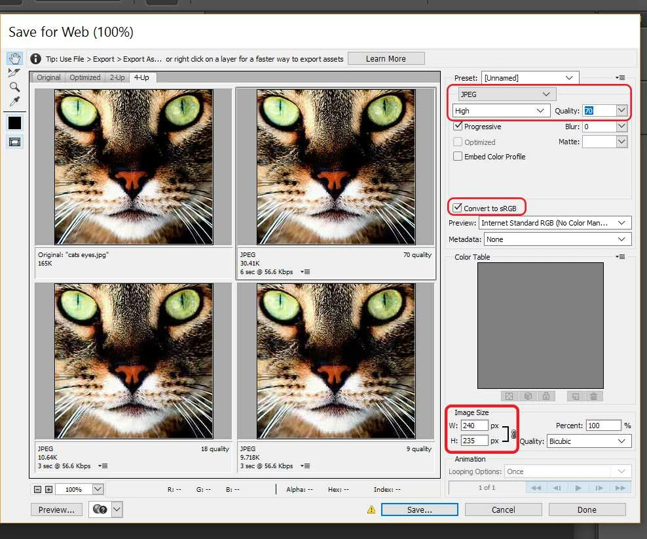The width and height of the screenshot is (647, 539).
Task: Click the yellow warning icon near Save
Action: coord(371,509)
